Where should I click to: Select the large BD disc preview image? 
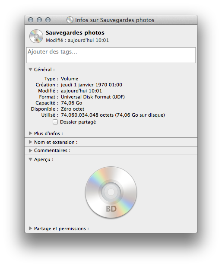pos(111,192)
